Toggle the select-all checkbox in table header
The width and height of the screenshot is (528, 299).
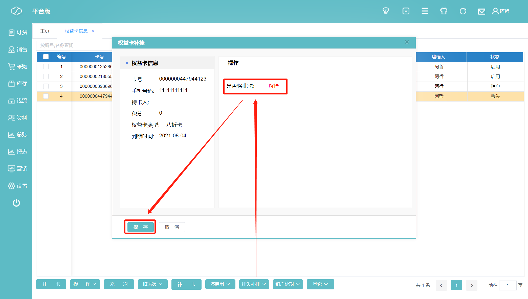point(46,57)
